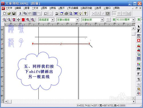Click the first zoom magnifier icon
143x108 pixels.
[x=4, y=20]
